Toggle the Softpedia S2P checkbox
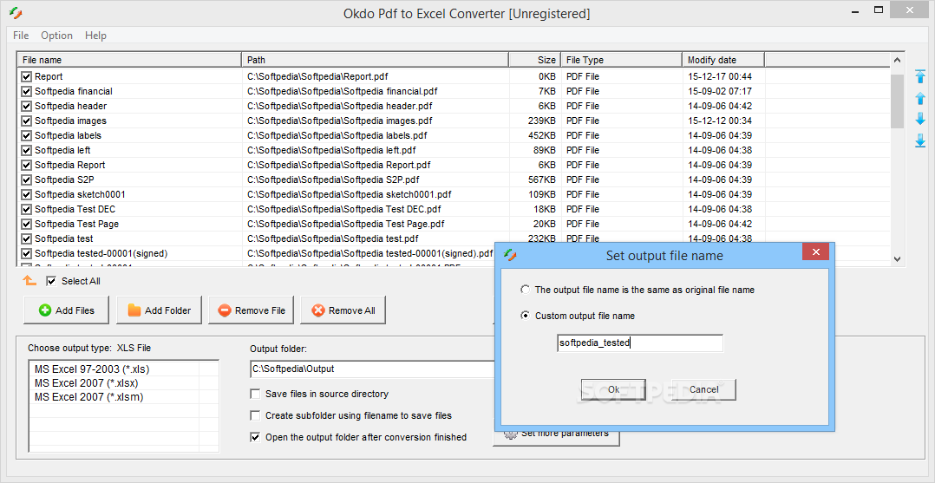Viewport: 935px width, 483px height. 26,179
